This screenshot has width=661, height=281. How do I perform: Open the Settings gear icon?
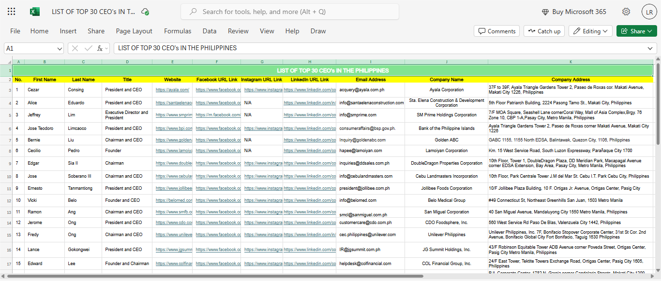click(x=626, y=12)
